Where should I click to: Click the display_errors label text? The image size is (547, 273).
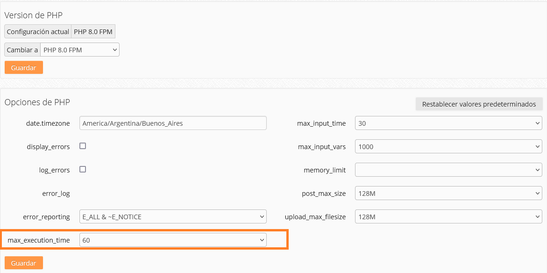pos(48,147)
